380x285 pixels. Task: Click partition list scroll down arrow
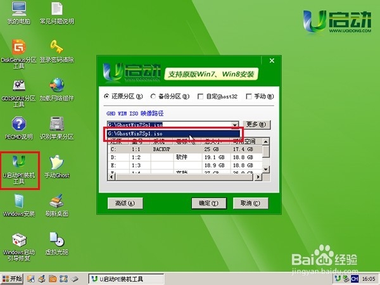point(266,169)
